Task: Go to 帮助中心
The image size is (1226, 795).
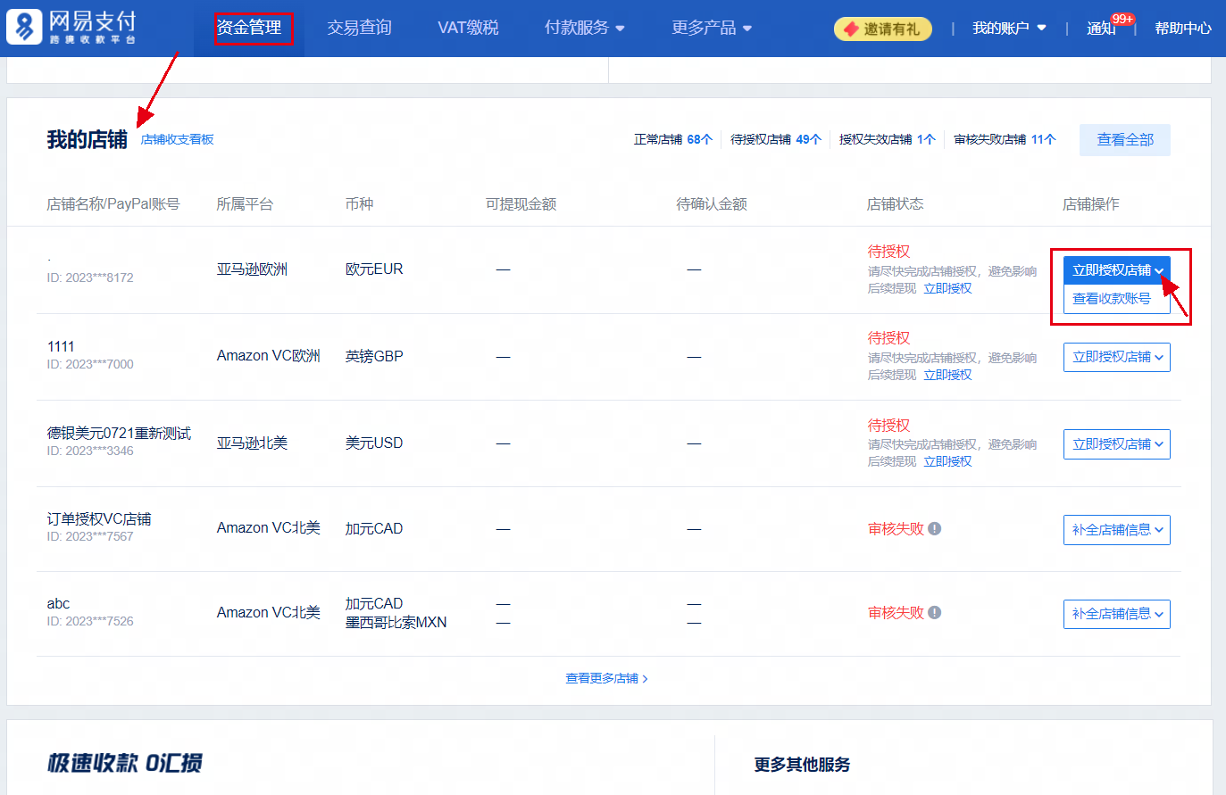Action: tap(1183, 29)
